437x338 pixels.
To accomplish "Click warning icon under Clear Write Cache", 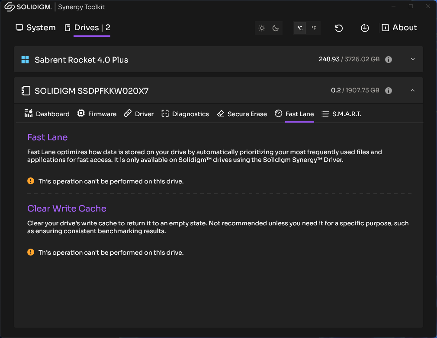I will 31,252.
